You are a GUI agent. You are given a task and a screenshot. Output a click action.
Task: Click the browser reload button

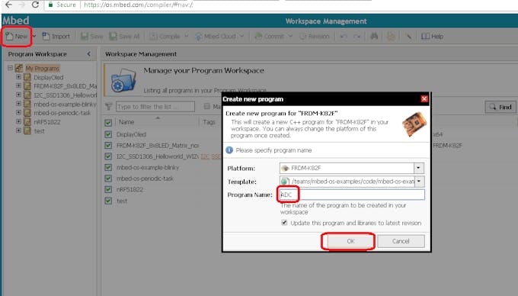coord(35,5)
